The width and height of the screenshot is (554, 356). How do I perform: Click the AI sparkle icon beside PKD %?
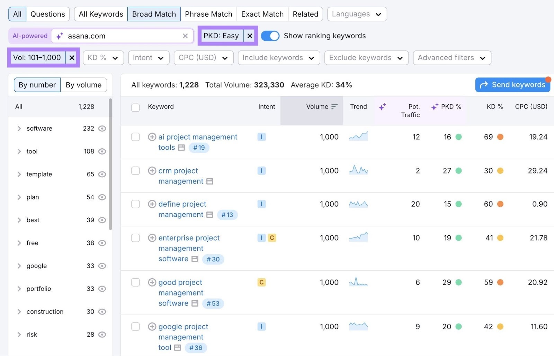pos(435,107)
